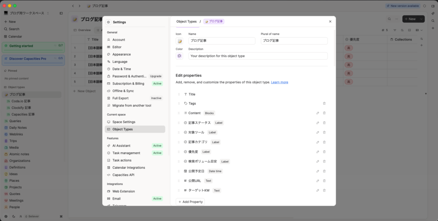Open Capacities 記事 in the sidebar

coord(23,115)
